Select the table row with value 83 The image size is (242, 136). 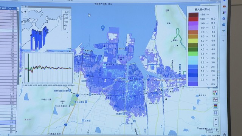[x=8, y=113]
